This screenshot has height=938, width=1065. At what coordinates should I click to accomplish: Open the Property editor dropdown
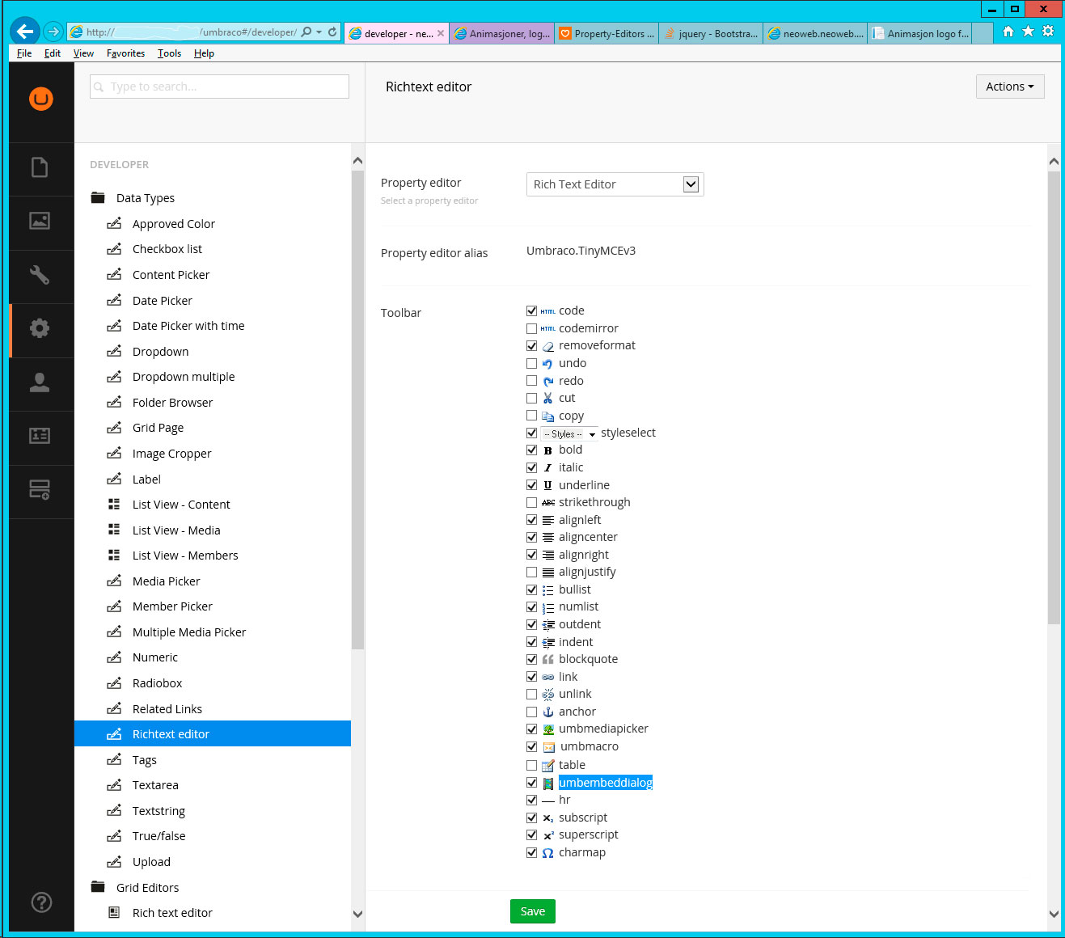click(x=615, y=184)
